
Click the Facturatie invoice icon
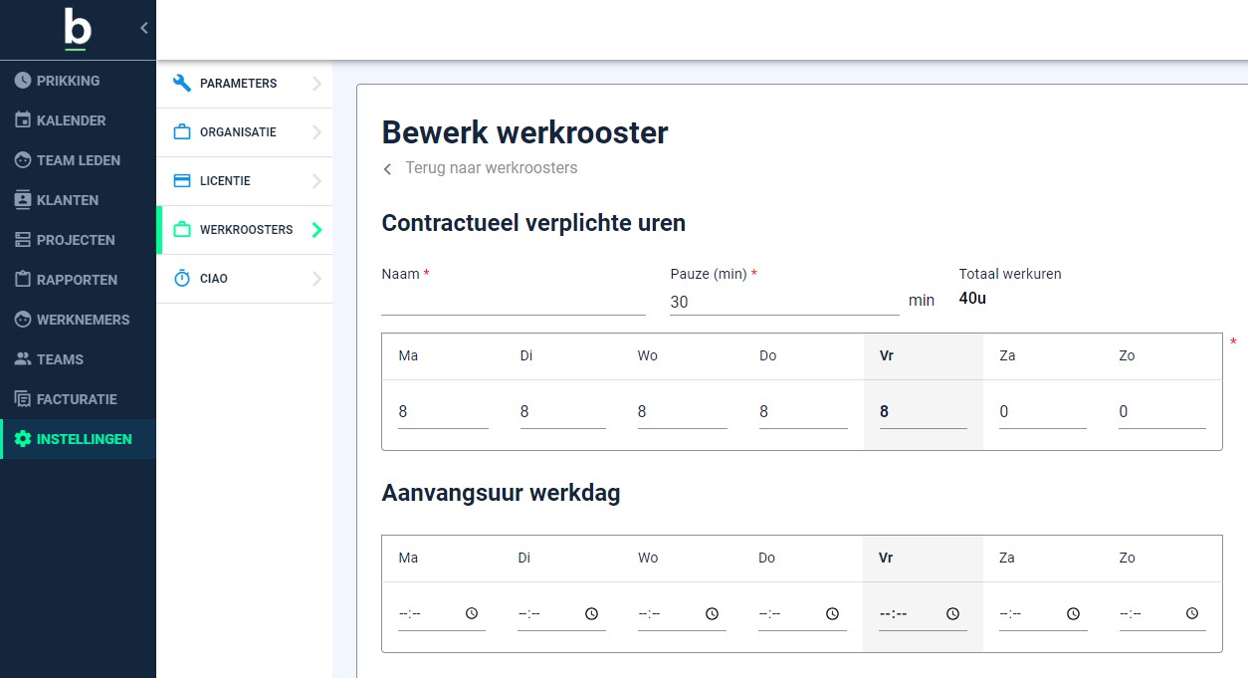click(23, 399)
